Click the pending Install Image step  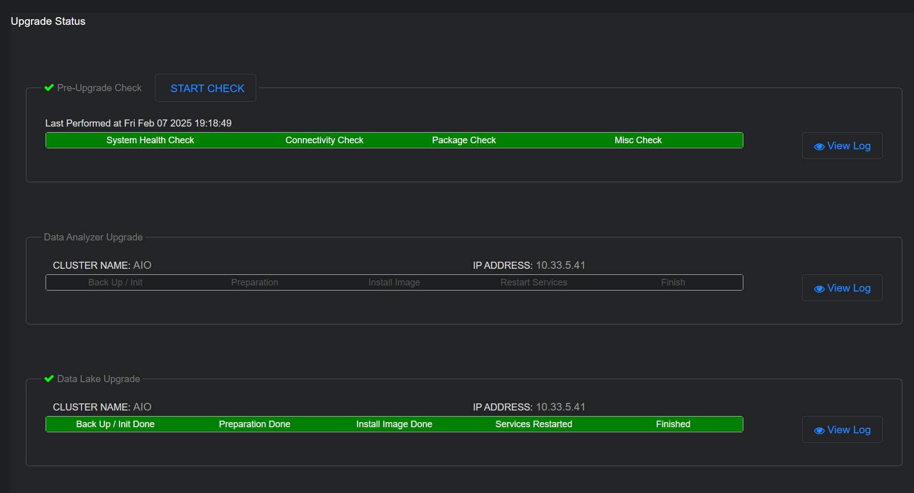point(394,282)
